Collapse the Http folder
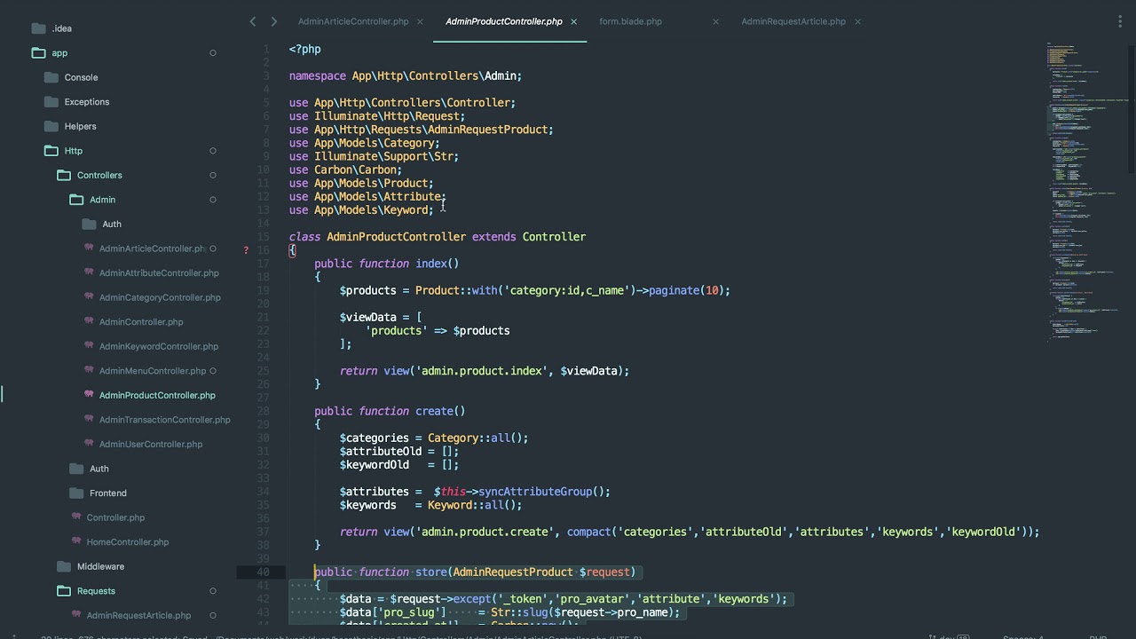Image resolution: width=1136 pixels, height=639 pixels. pos(51,151)
